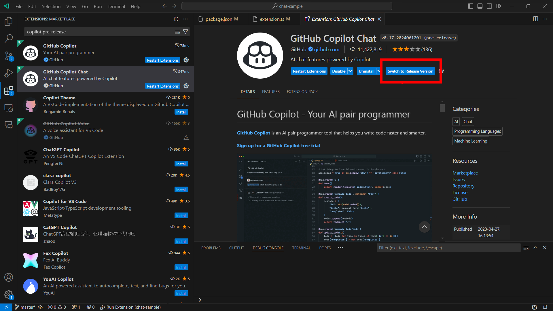The width and height of the screenshot is (553, 311).
Task: Toggle Secondary Side Bar visibility
Action: tap(489, 6)
